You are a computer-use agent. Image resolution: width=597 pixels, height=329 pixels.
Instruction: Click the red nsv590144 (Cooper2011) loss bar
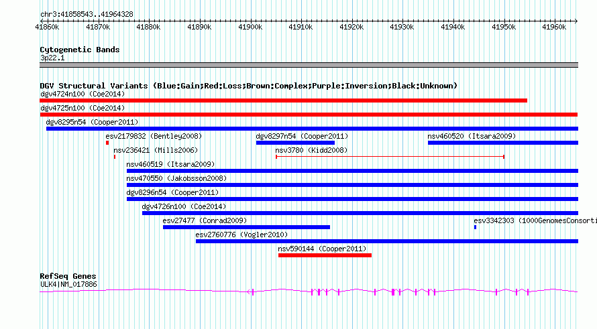click(325, 255)
